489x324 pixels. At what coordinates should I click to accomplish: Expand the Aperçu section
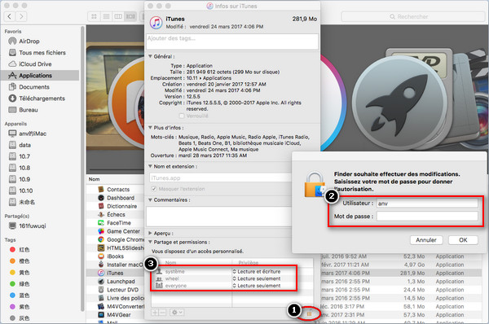click(150, 234)
